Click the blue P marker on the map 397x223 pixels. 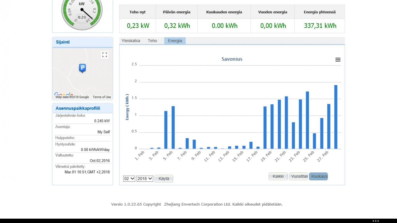pyautogui.click(x=82, y=68)
